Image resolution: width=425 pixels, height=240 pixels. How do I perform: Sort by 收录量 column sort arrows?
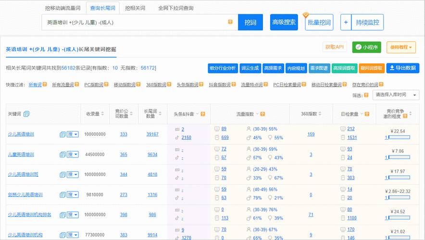(102, 114)
